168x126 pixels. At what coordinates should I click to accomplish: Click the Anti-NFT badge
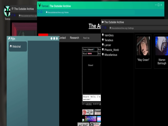(x=88, y=112)
